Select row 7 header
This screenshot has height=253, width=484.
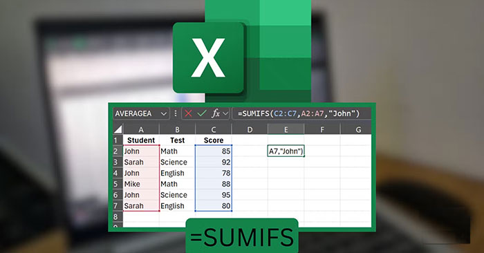[118, 206]
